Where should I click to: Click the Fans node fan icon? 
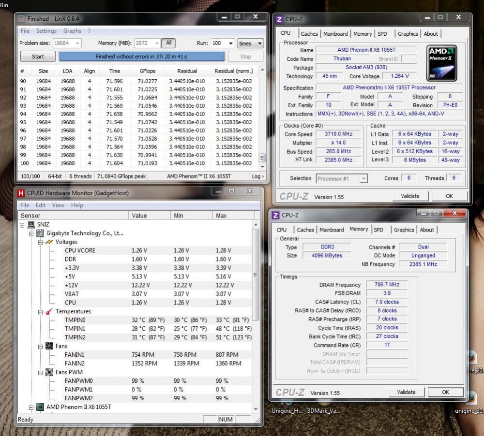[x=49, y=346]
